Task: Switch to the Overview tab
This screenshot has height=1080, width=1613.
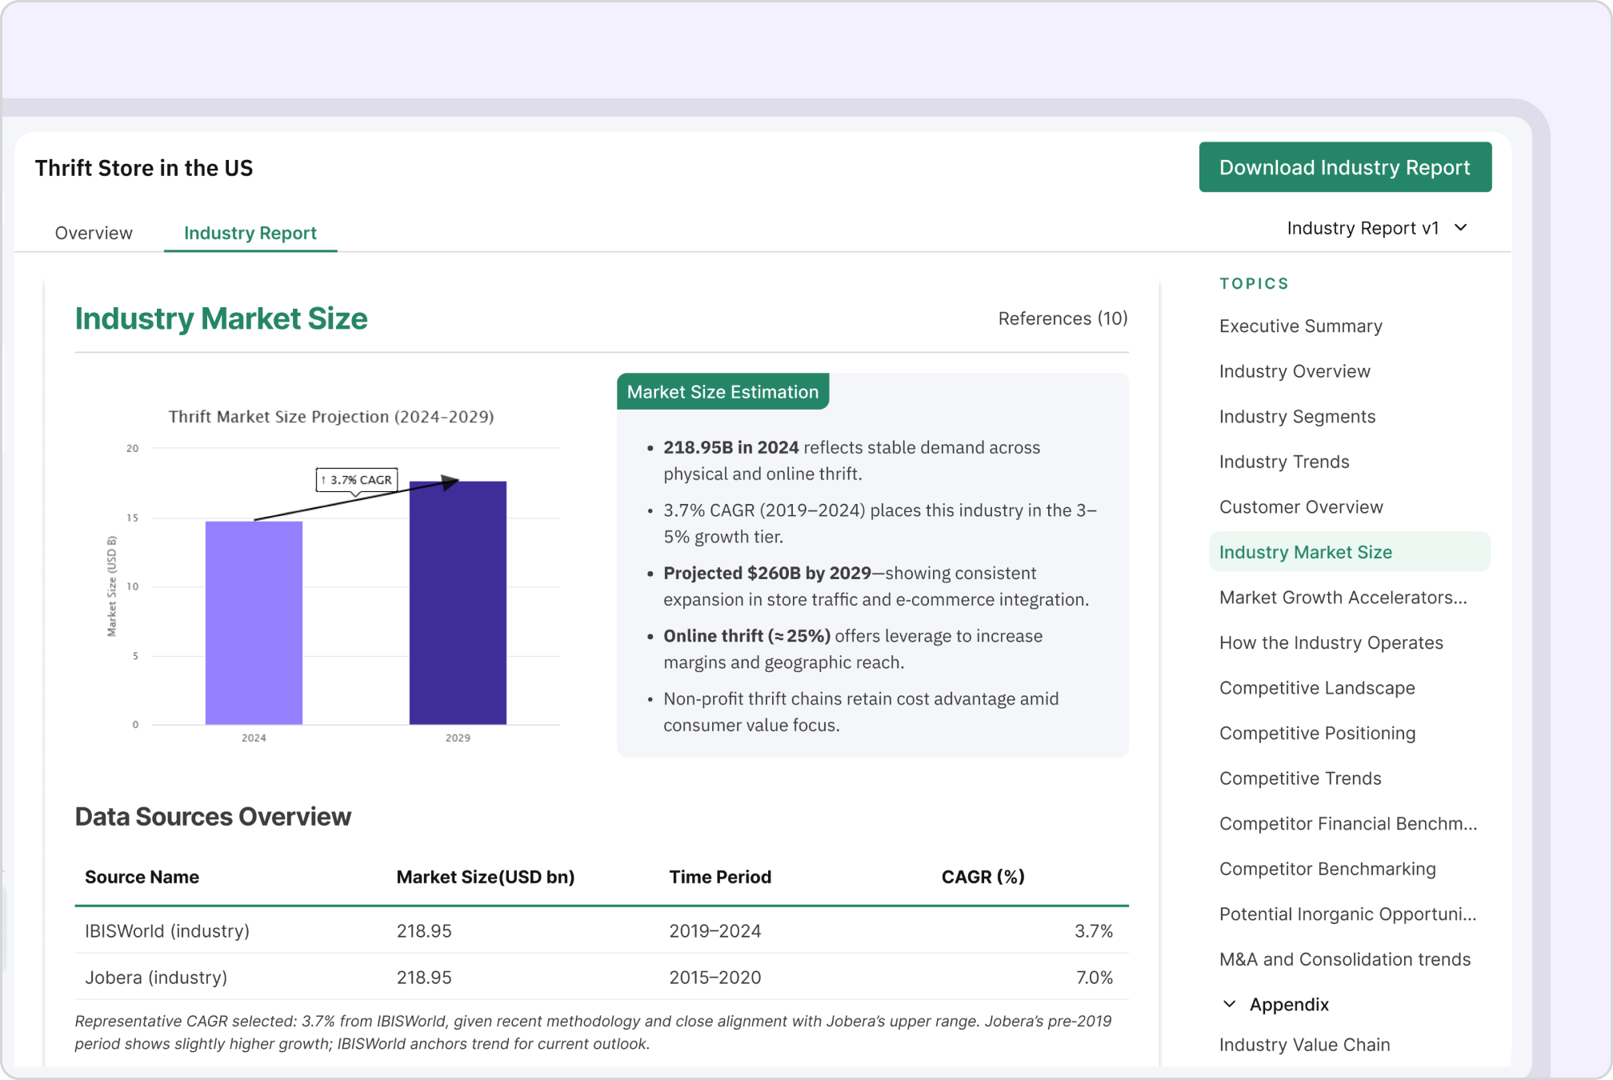Action: tap(94, 233)
